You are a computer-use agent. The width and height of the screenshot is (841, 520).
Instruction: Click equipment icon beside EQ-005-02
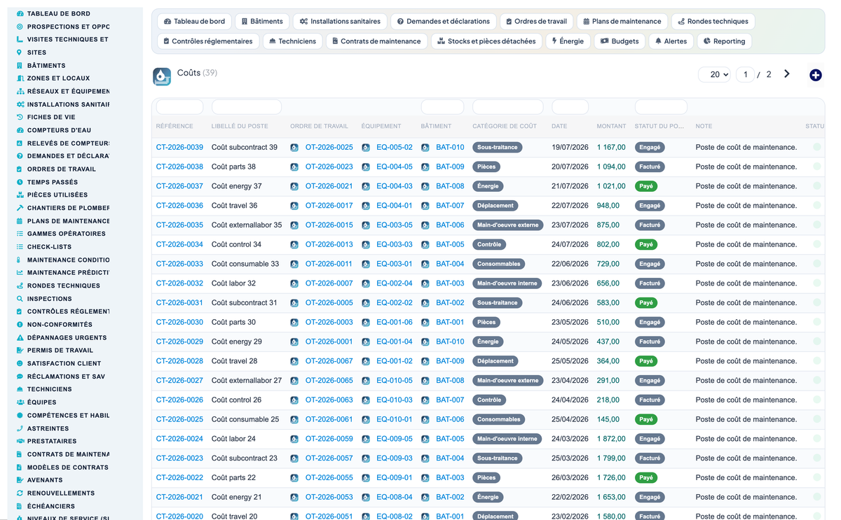[x=366, y=148]
